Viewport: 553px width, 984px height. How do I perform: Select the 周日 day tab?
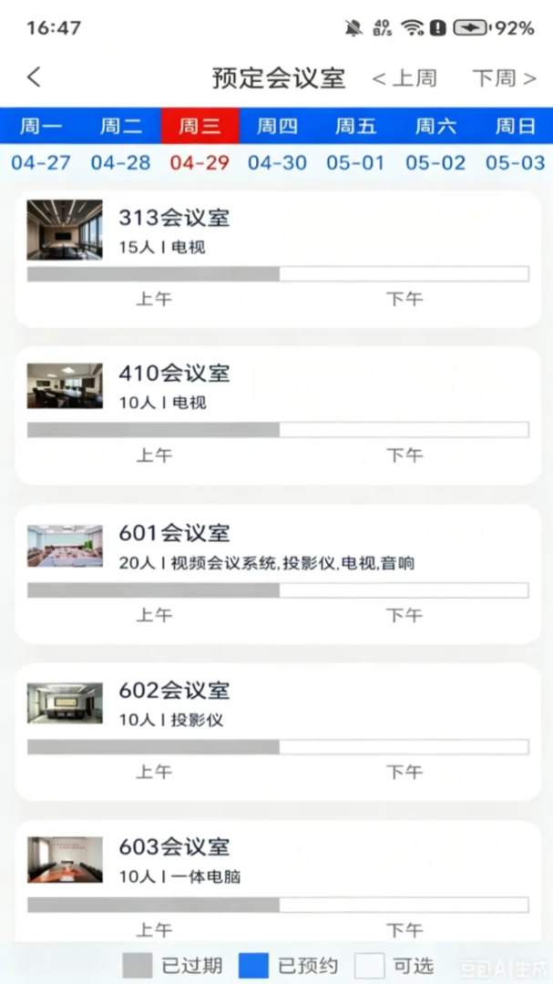pyautogui.click(x=516, y=126)
